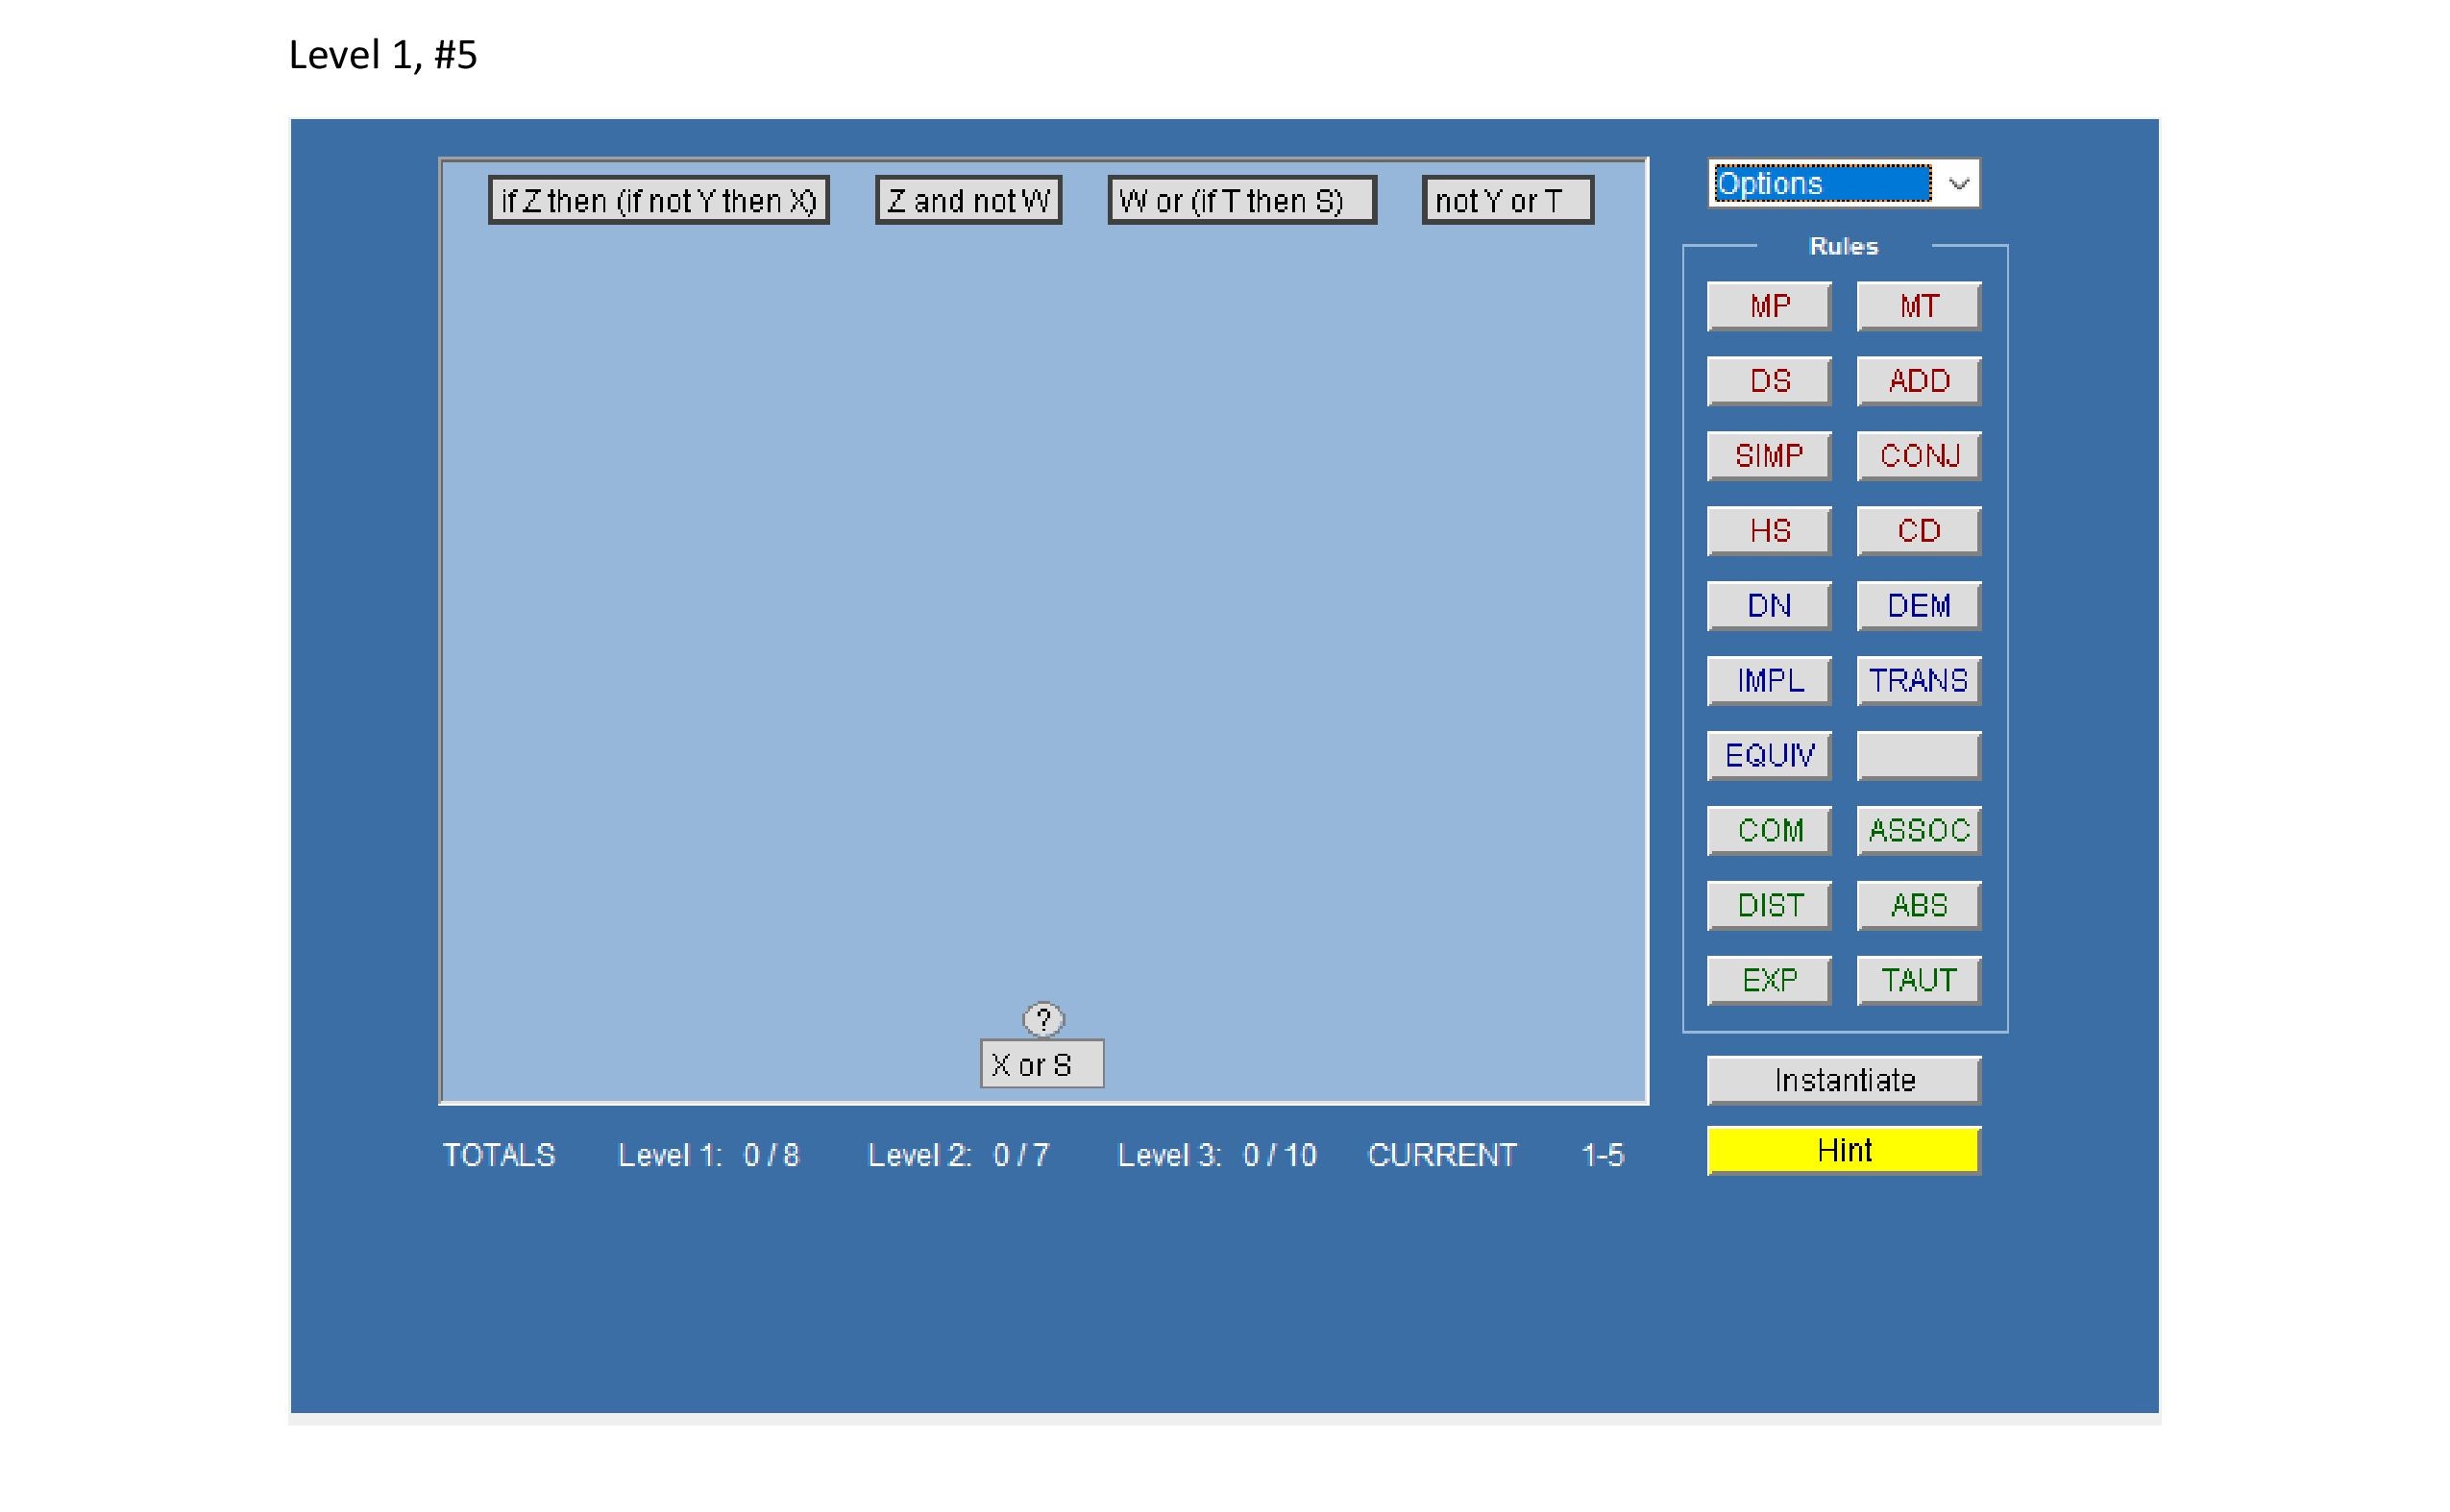Select premise 'if Z then (if not Y then X)'
Screen dimensions: 2450x1512
click(x=658, y=201)
